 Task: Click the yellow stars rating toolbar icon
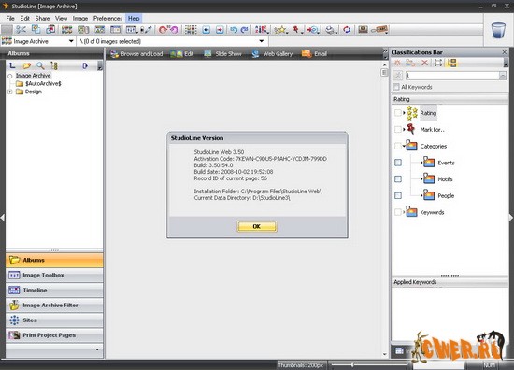[x=280, y=30]
